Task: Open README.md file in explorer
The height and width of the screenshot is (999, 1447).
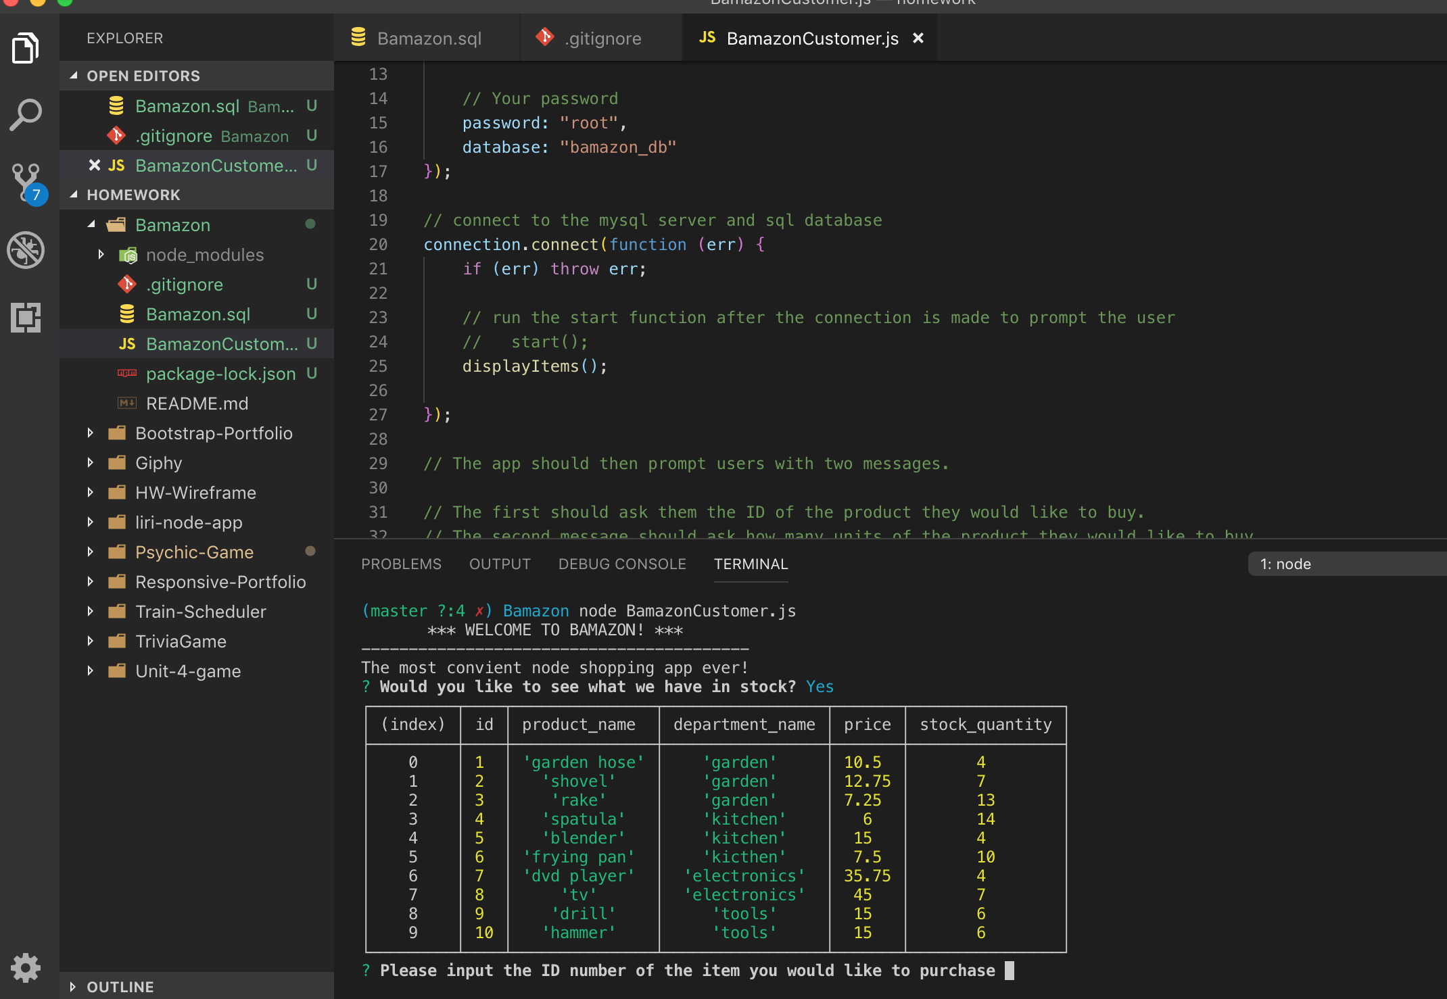Action: (197, 404)
